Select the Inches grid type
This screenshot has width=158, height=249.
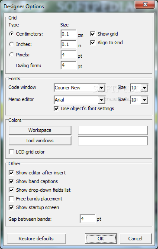pyautogui.click(x=12, y=44)
